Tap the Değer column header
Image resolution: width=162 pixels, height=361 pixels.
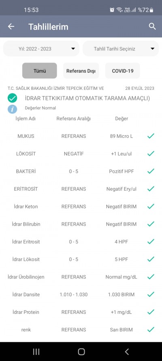tap(122, 119)
